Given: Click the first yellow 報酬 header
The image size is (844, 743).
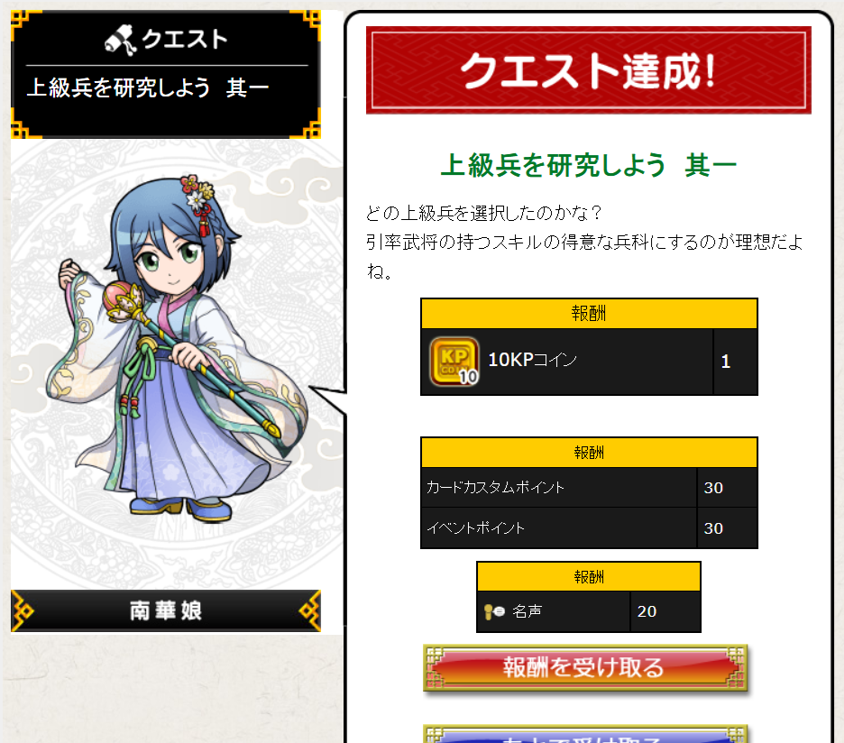Looking at the screenshot, I should 589,314.
